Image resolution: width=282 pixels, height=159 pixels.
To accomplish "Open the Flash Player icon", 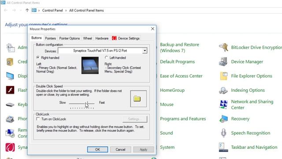I will tap(10, 90).
